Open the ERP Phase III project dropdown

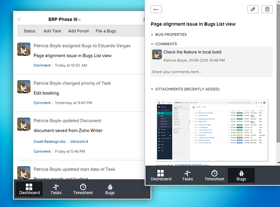pos(65,19)
